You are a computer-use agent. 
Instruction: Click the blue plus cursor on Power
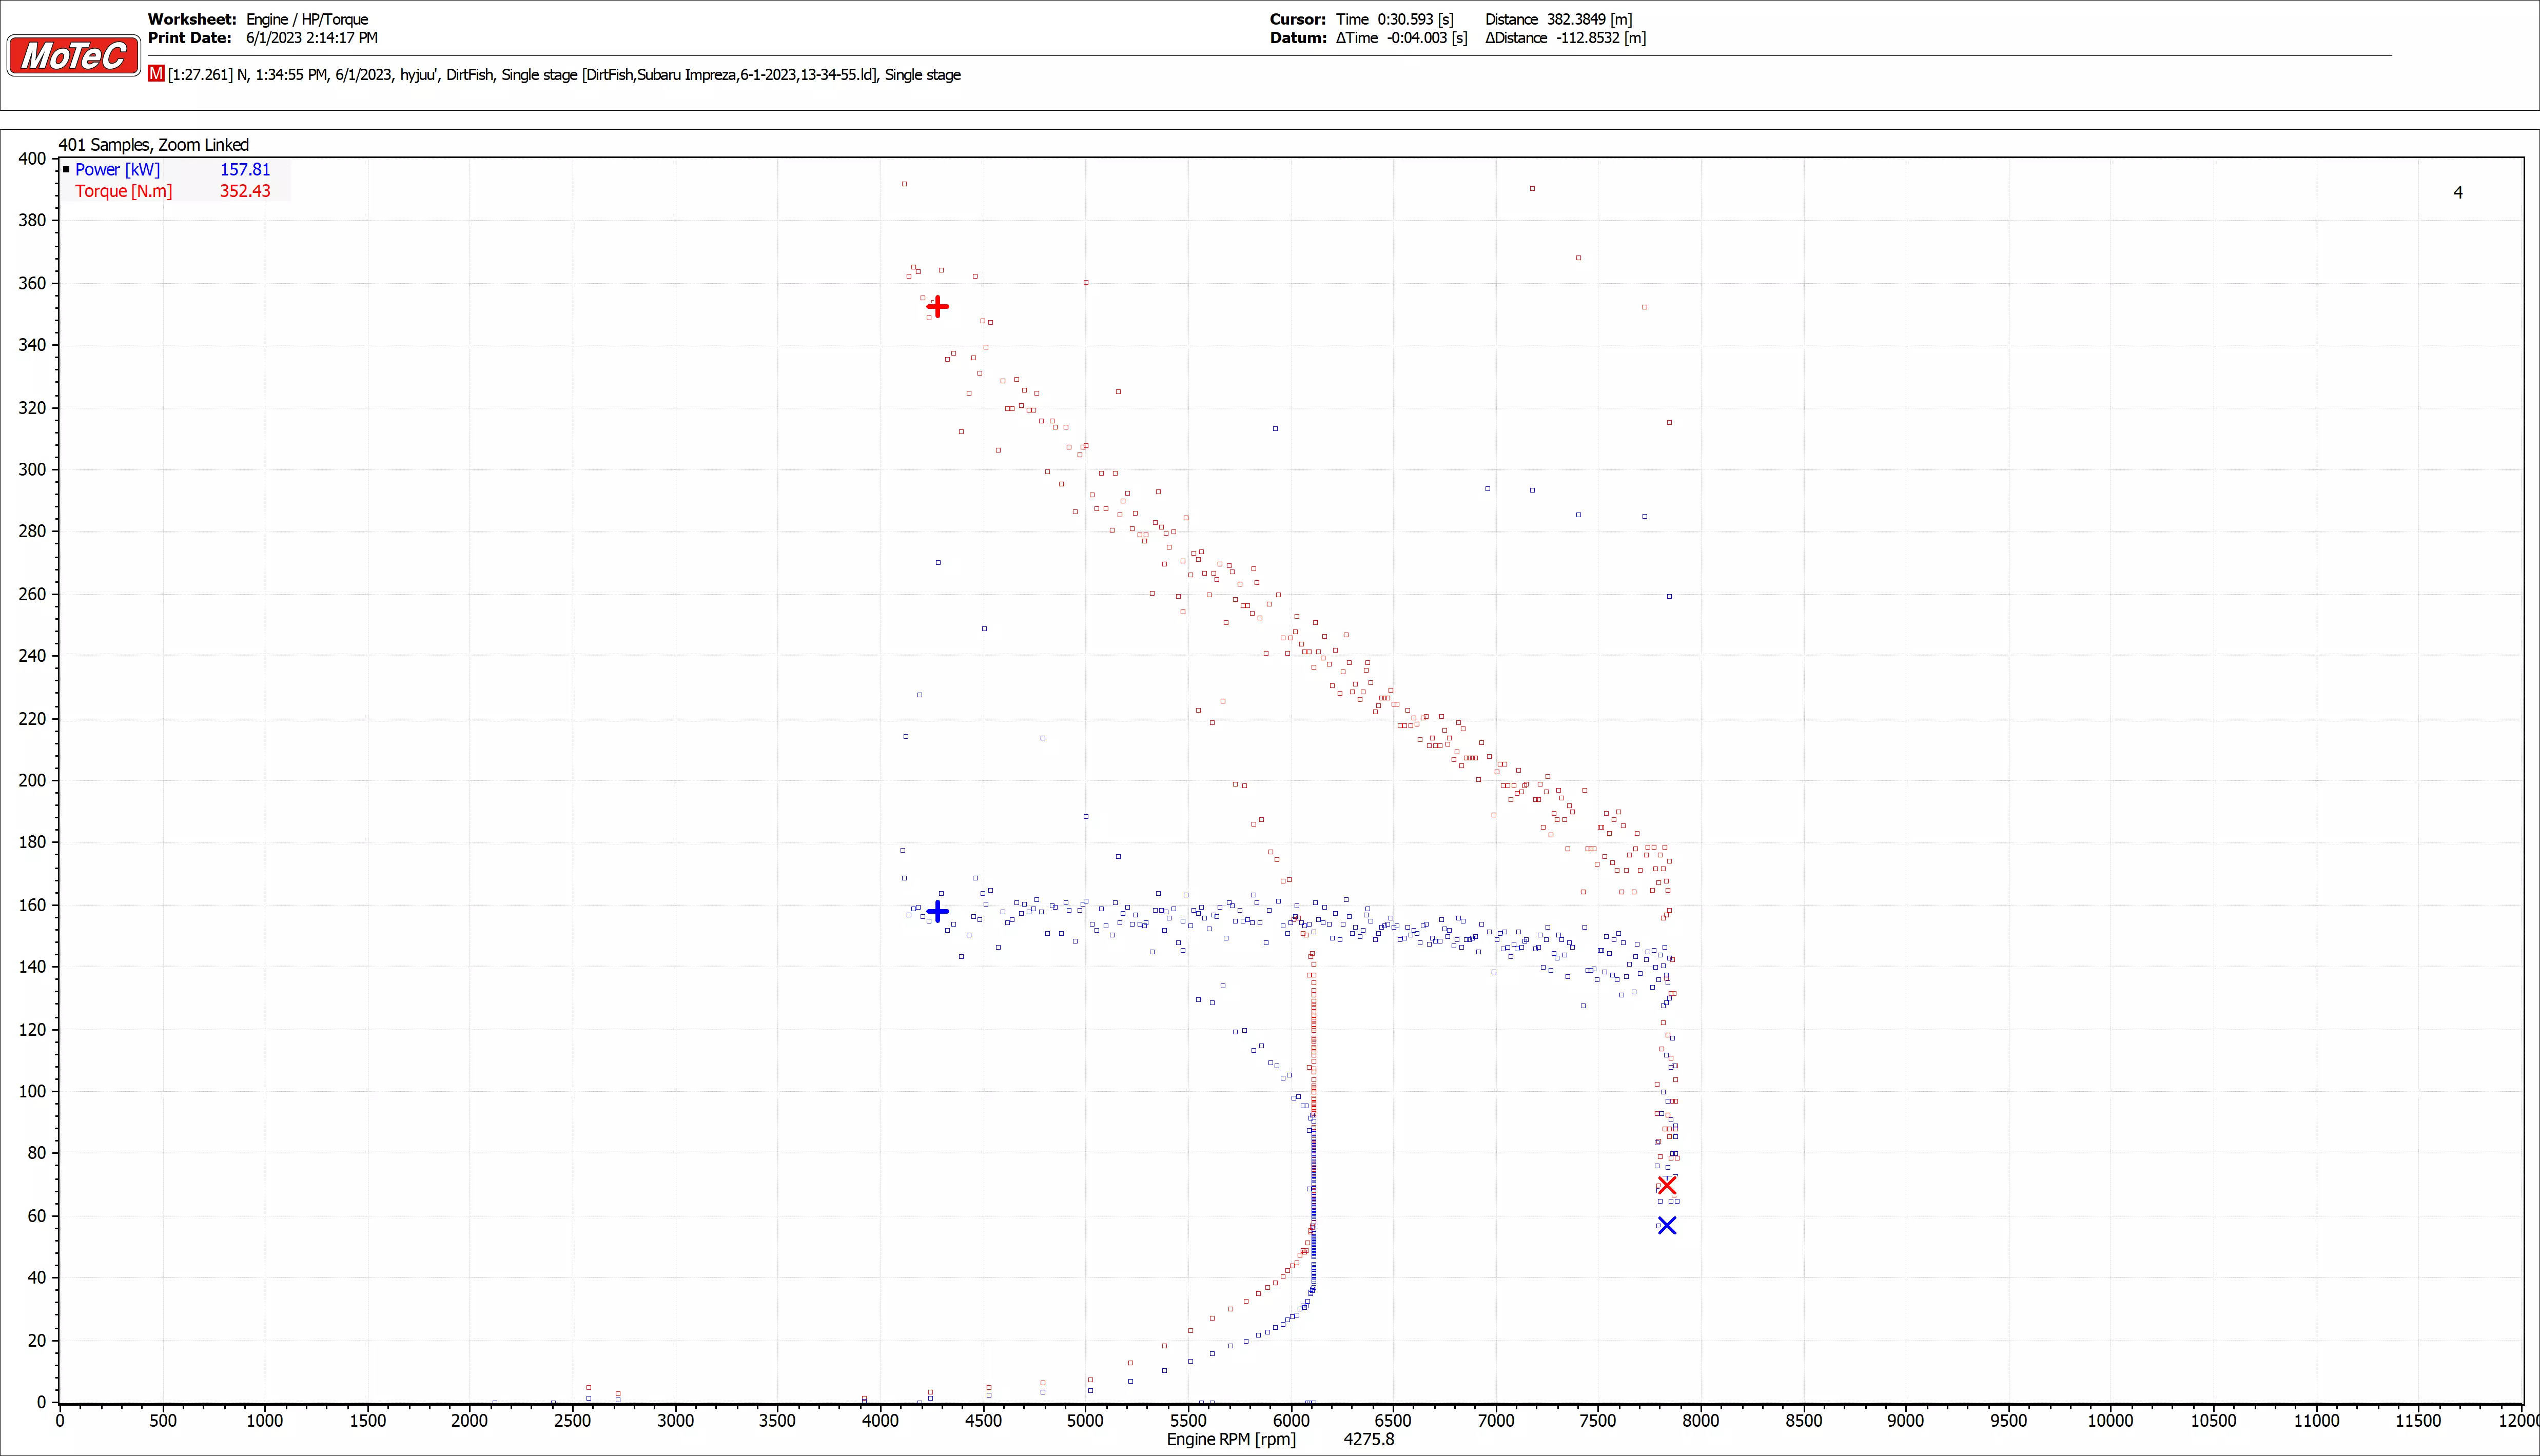click(937, 911)
